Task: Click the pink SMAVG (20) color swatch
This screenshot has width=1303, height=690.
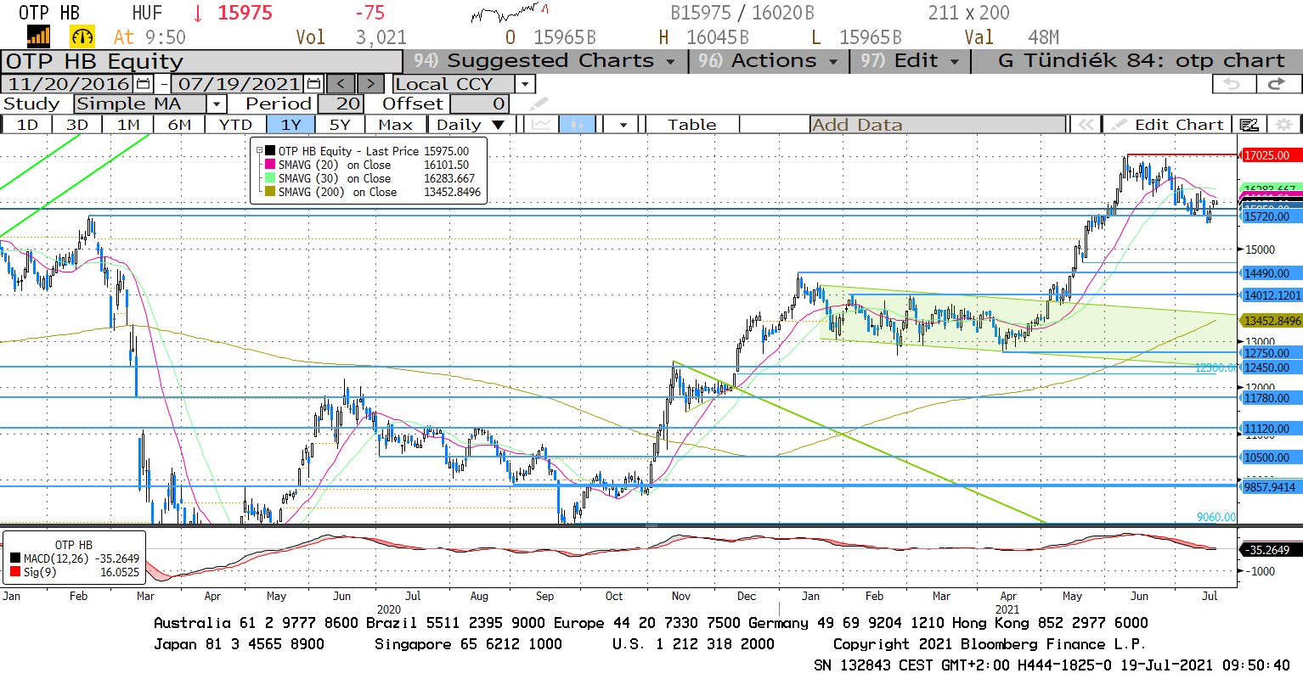Action: [271, 165]
